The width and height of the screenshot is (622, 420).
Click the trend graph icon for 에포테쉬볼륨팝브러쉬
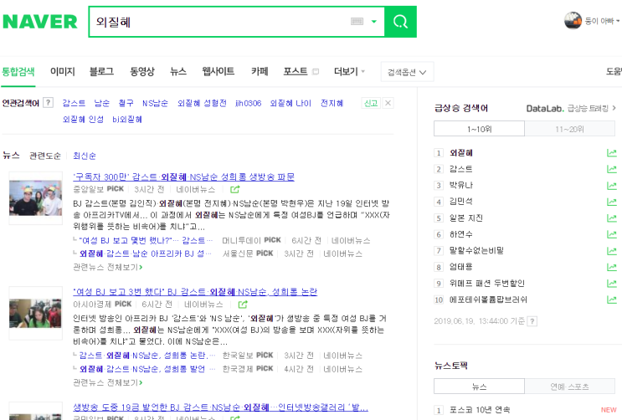pos(612,300)
